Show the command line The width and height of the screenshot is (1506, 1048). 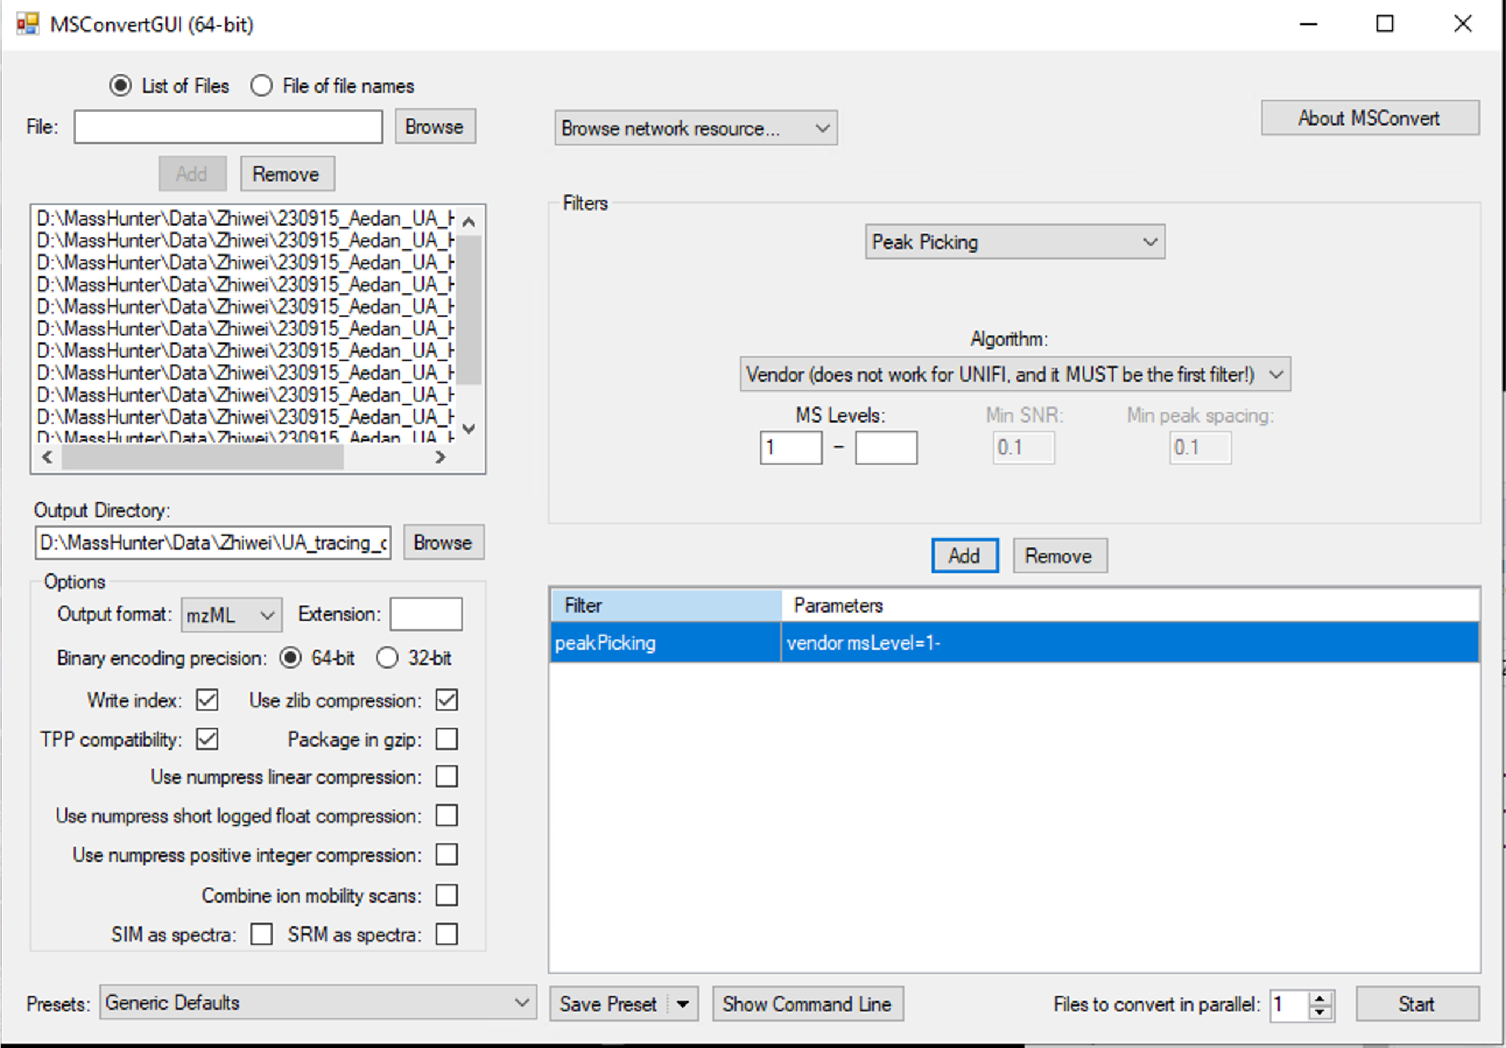[808, 1004]
